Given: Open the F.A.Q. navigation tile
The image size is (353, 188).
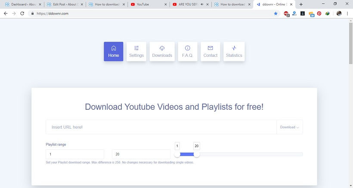Looking at the screenshot, I should coord(188,52).
